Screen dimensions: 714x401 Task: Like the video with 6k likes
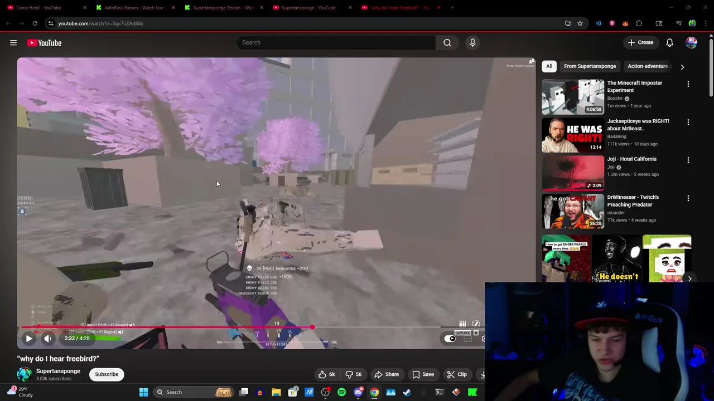(327, 374)
